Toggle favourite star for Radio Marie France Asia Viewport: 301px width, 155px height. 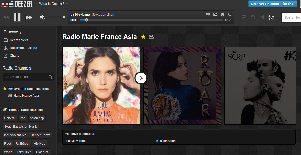coord(143,37)
